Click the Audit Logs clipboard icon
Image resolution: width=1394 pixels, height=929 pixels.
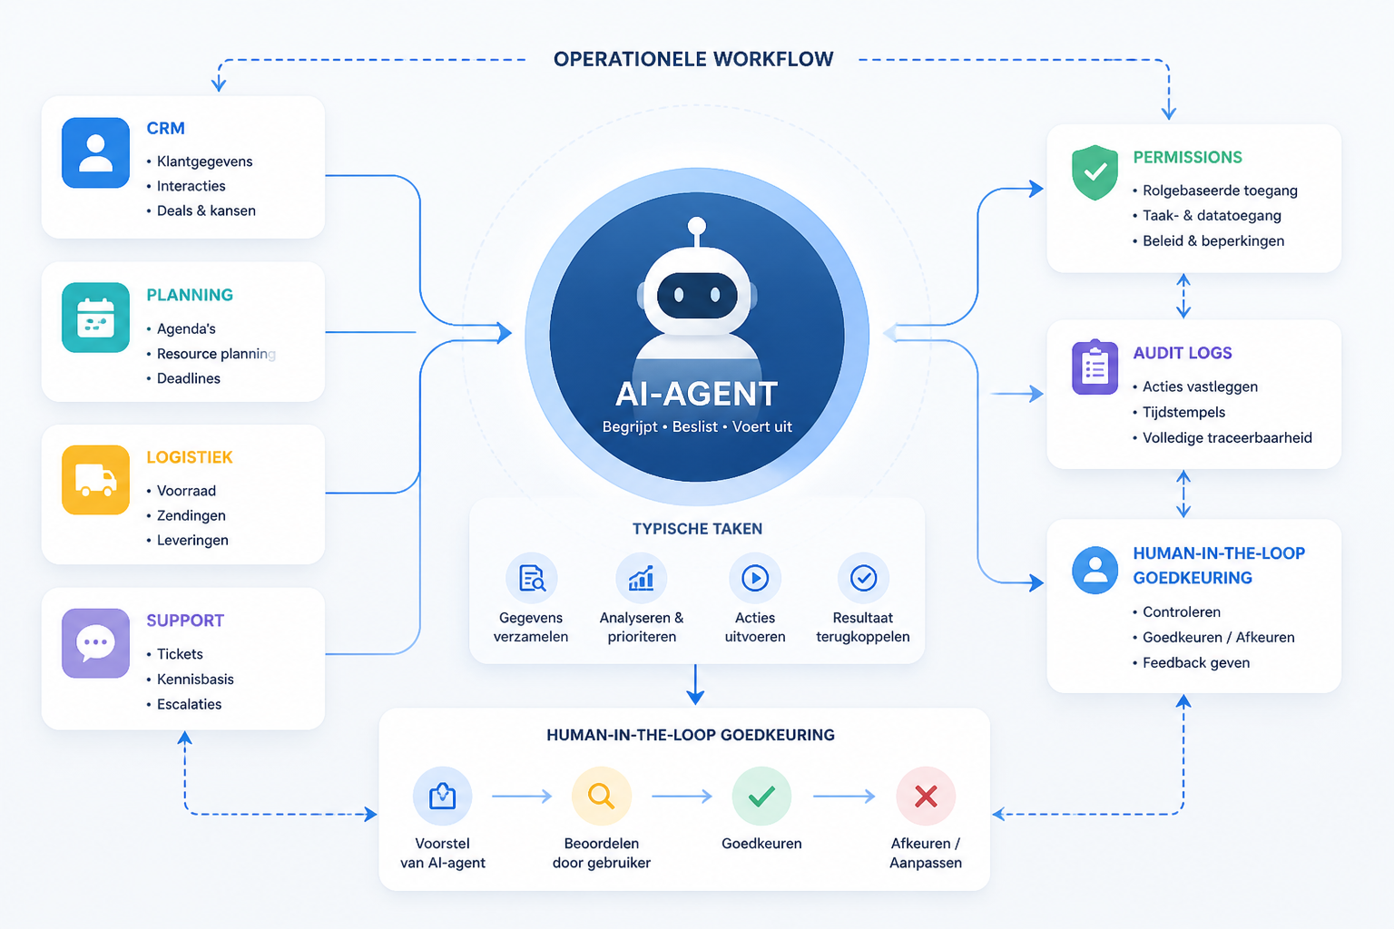pos(1095,367)
